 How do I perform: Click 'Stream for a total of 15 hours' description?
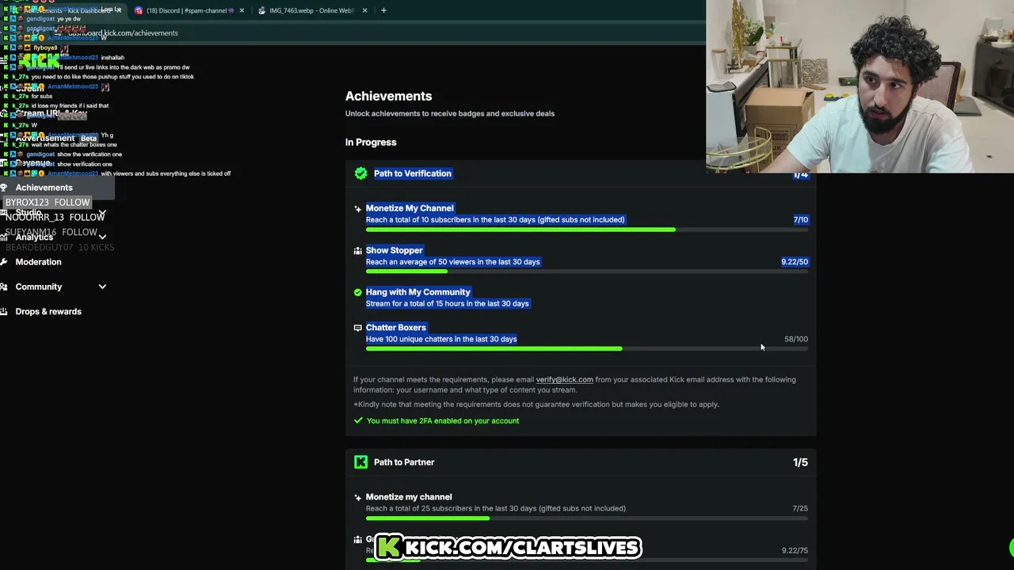click(448, 304)
